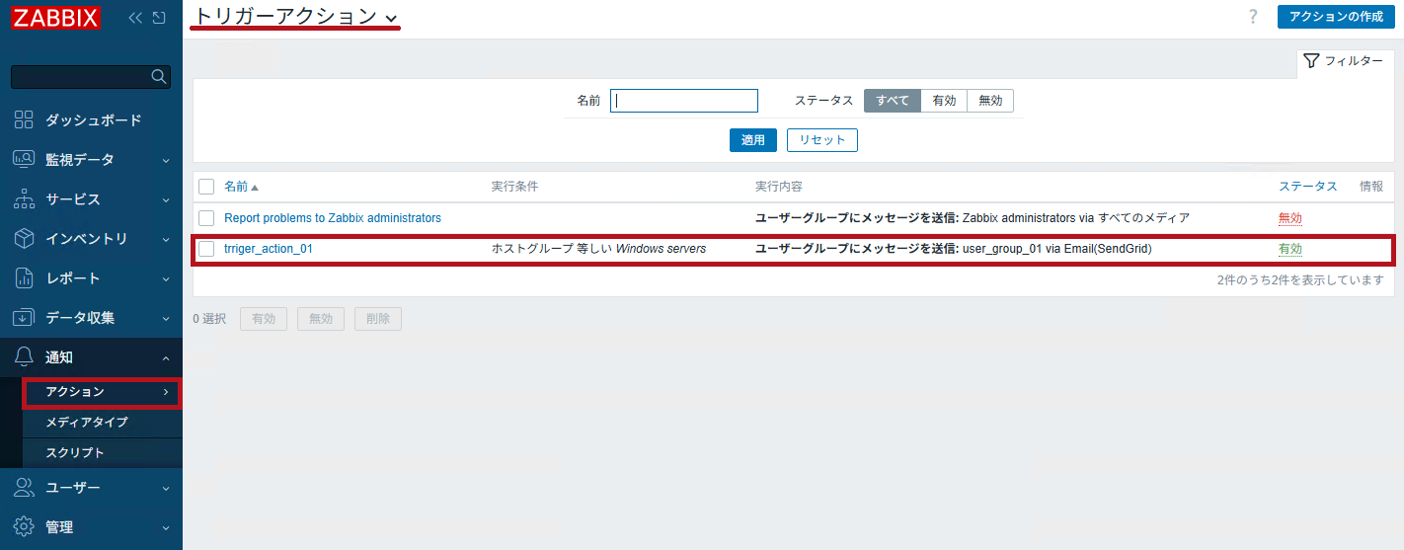Open スクリプト menu item
1404x550 pixels.
(75, 453)
